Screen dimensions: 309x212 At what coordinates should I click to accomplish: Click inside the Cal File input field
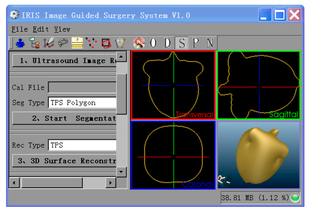(82, 88)
